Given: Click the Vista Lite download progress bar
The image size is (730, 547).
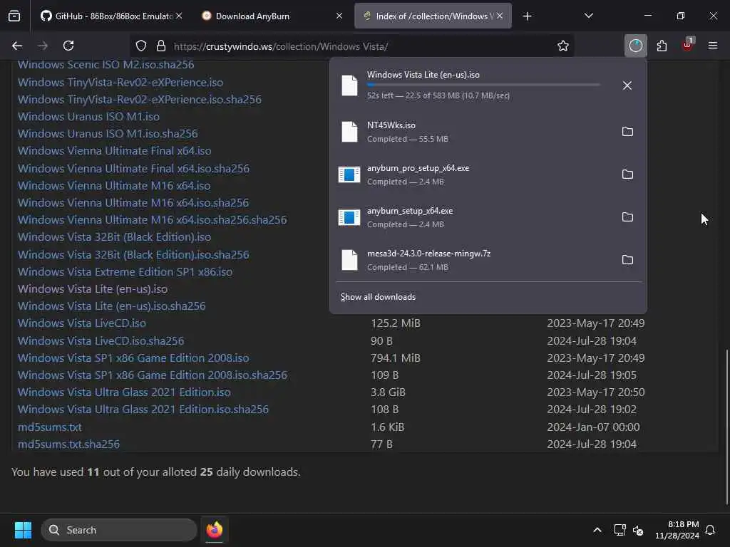Looking at the screenshot, I should click(x=483, y=85).
